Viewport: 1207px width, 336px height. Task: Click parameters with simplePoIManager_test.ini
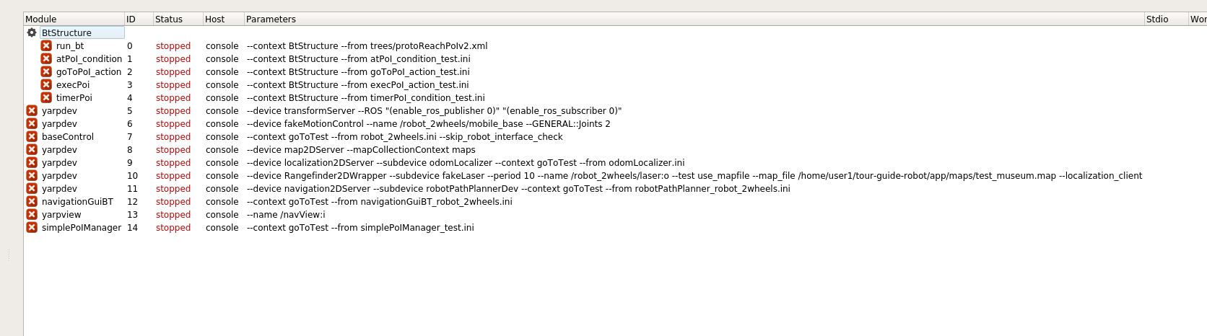click(360, 227)
